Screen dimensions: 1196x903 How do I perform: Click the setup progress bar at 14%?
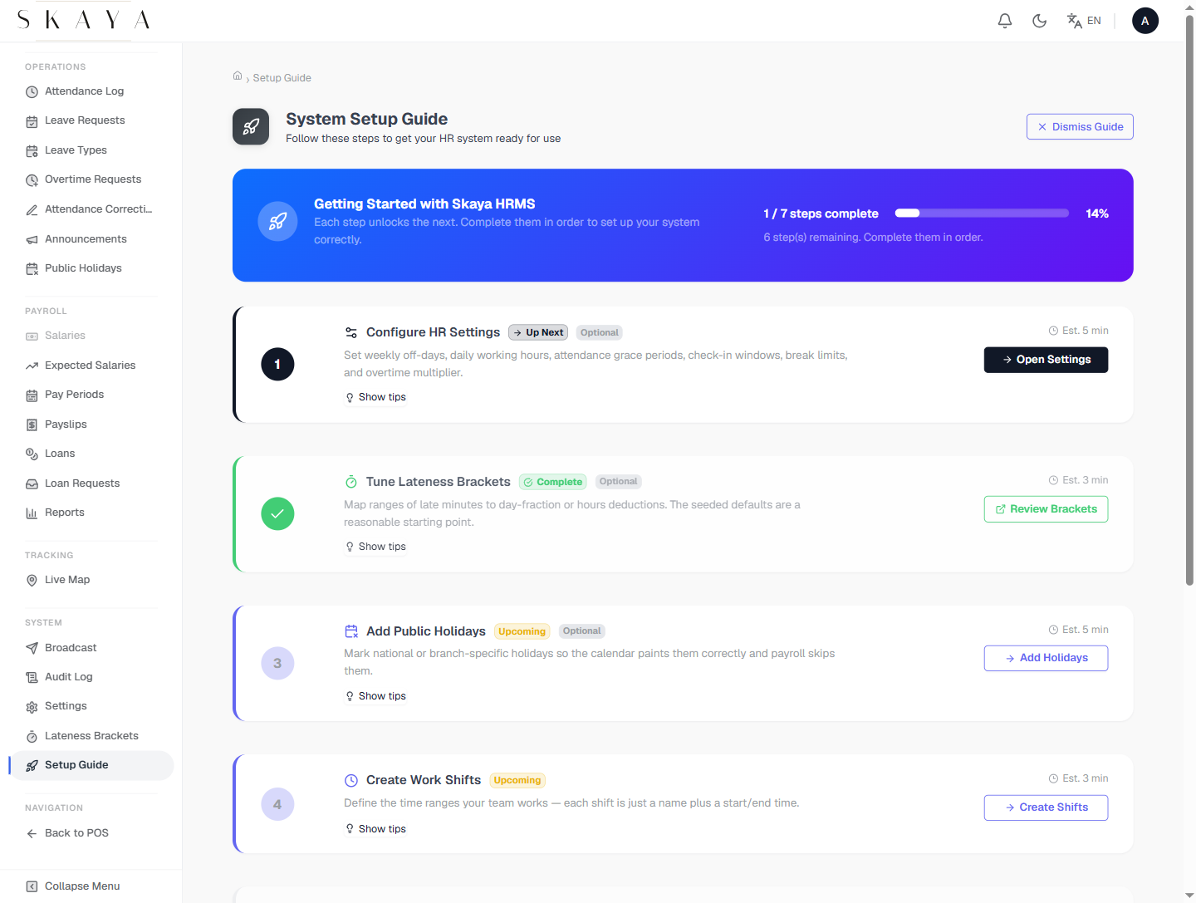pyautogui.click(x=982, y=213)
